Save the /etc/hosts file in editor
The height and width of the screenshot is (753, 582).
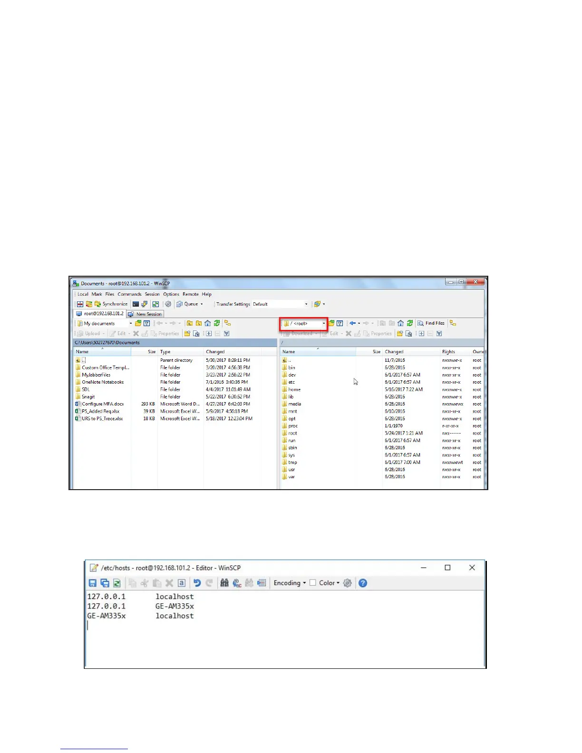click(x=93, y=583)
